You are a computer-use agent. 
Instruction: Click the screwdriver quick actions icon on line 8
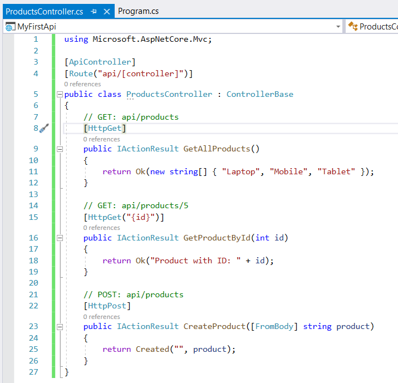click(x=44, y=128)
